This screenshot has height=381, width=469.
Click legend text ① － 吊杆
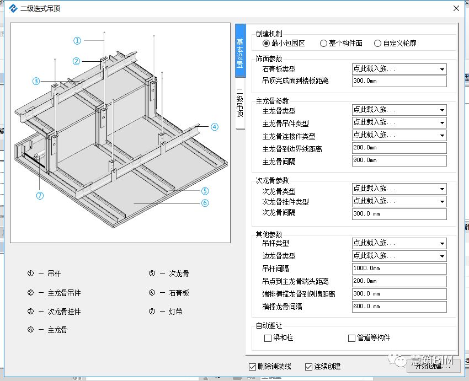[44, 273]
